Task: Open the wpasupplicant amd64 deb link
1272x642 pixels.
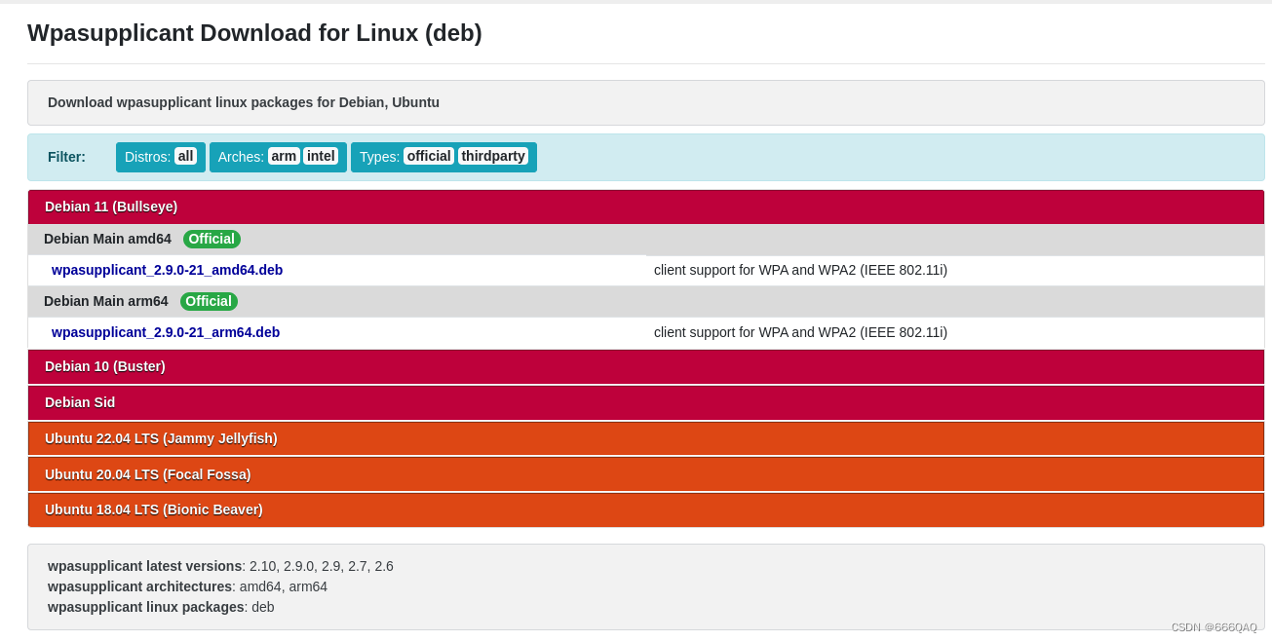Action: pyautogui.click(x=167, y=270)
